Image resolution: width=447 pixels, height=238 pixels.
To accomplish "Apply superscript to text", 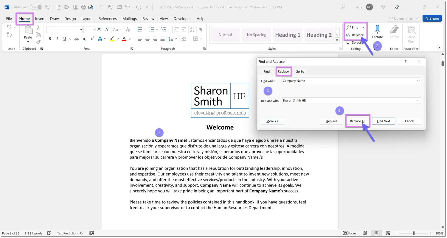I will pyautogui.click(x=91, y=39).
